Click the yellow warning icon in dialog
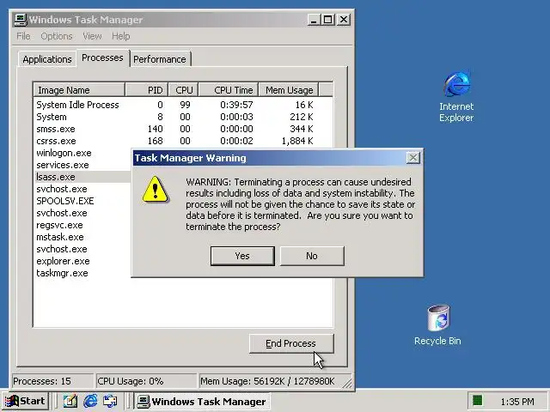 pyautogui.click(x=155, y=190)
